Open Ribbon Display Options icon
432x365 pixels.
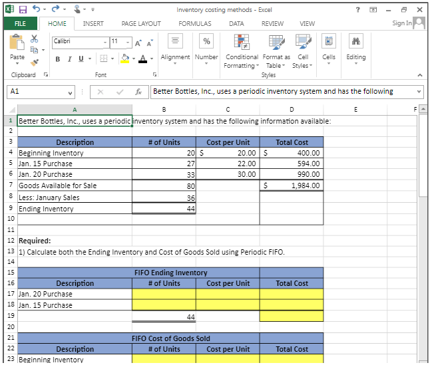373,10
